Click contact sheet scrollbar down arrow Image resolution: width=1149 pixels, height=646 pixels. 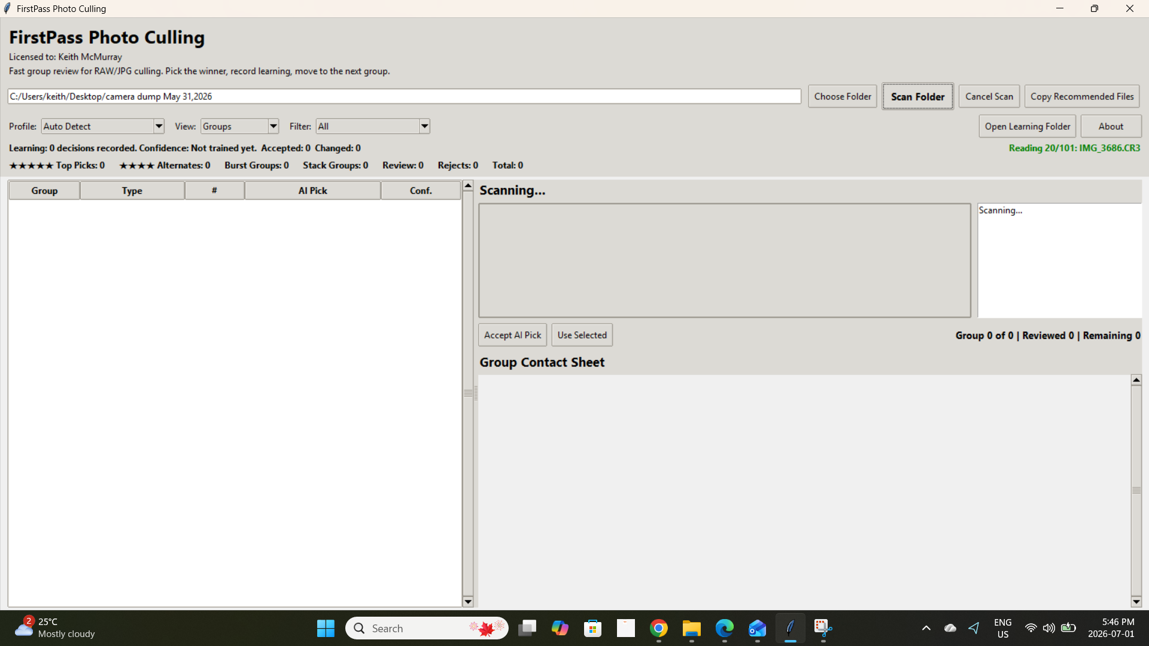1136,602
